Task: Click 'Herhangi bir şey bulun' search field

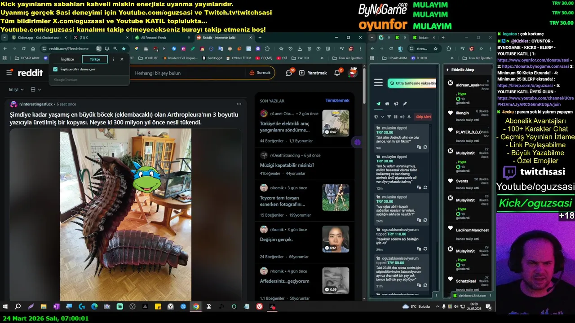Action: [189, 73]
